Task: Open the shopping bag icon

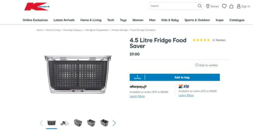Action: [231, 6]
